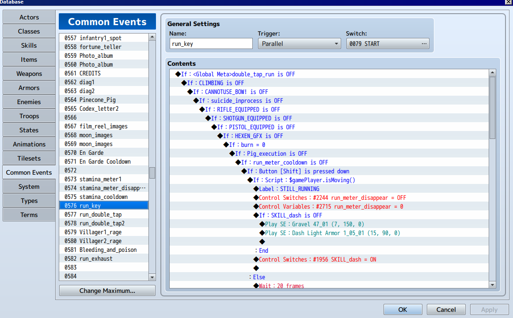
Task: Click the Change Maximum button
Action: coord(107,291)
